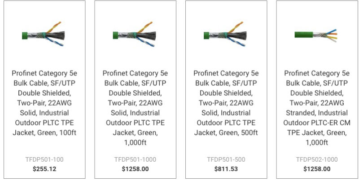Viewport: 359px width, 181px height.
Task: Click the Stranded PLTC-ER CM cable title
Action: (316, 108)
